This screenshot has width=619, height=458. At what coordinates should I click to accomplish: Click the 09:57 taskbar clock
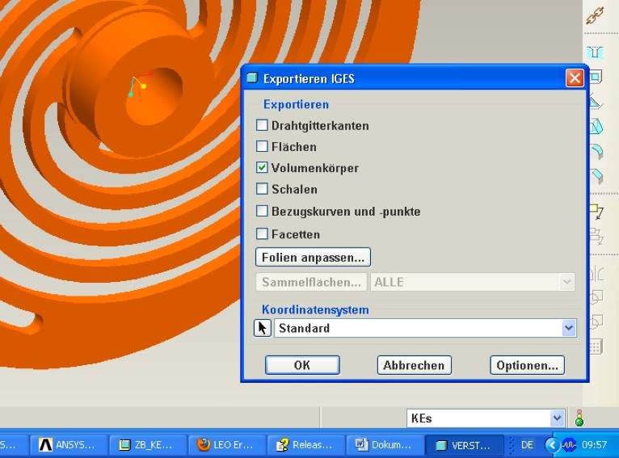594,445
